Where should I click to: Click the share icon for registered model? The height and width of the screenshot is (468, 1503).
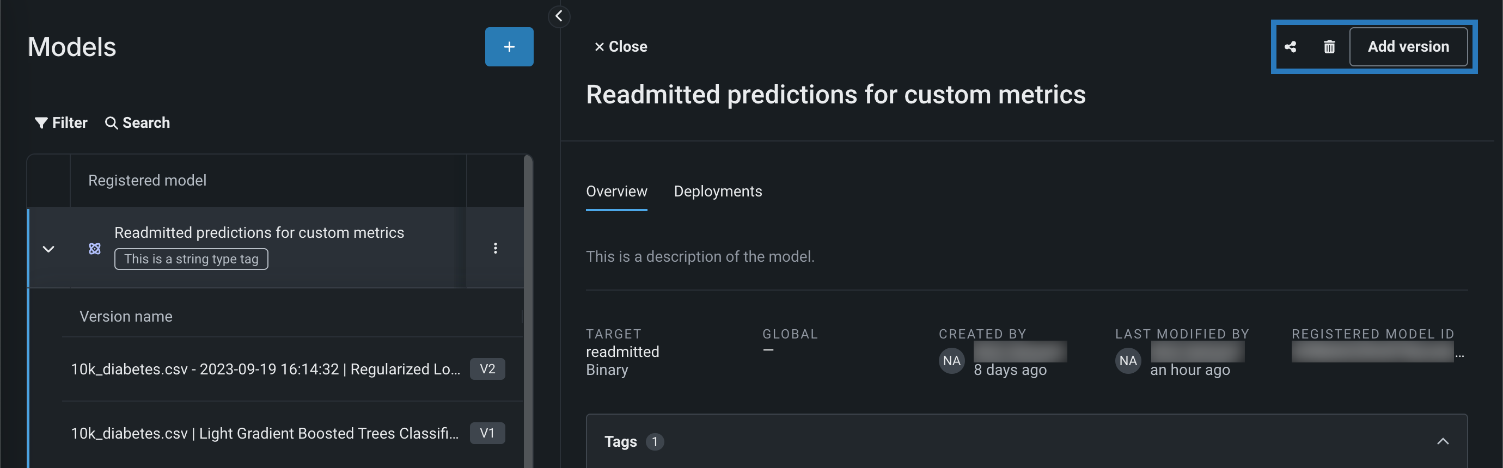coord(1290,47)
